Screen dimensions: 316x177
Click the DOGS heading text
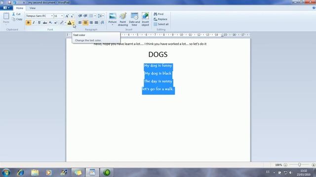(158, 55)
